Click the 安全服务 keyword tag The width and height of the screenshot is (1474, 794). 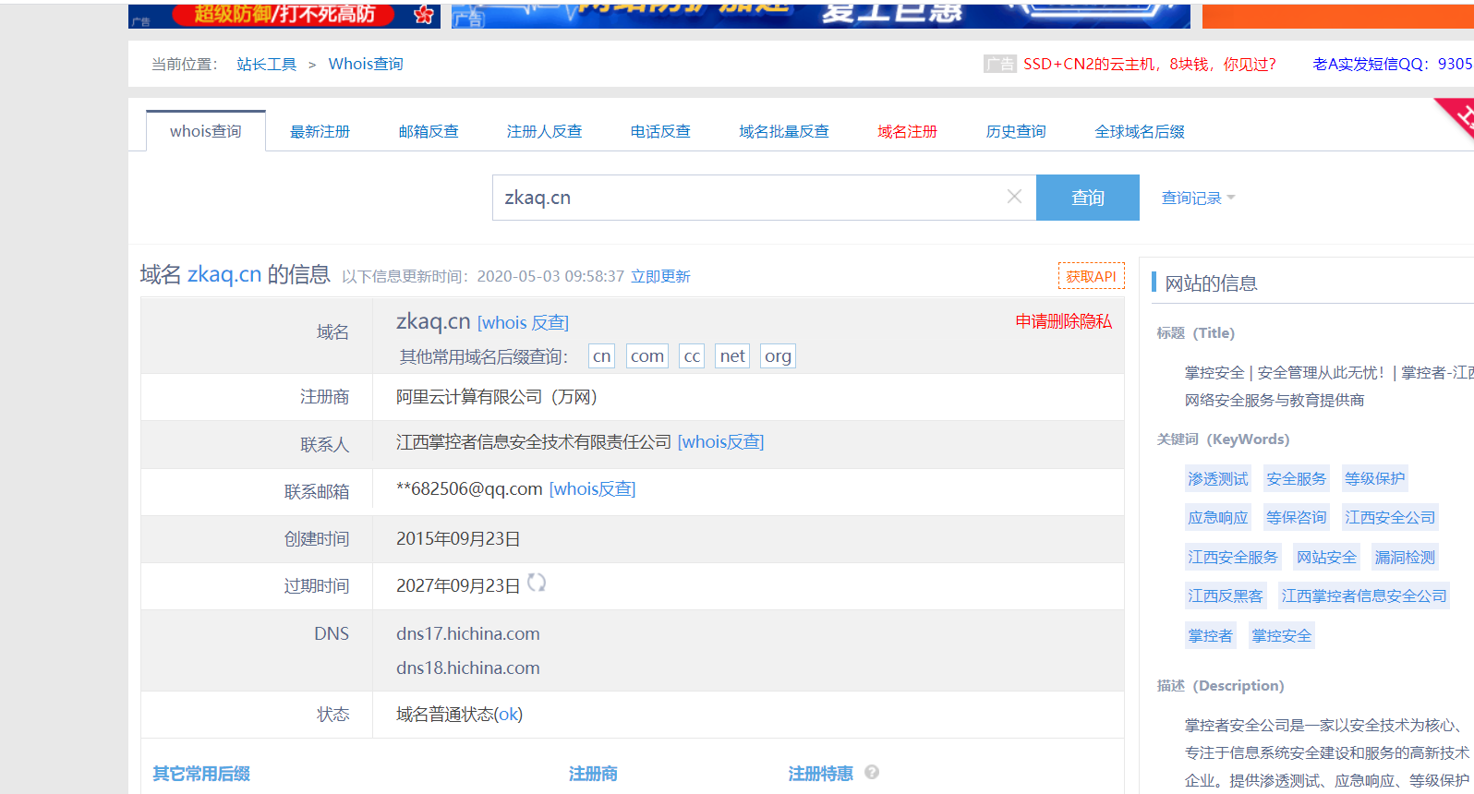click(x=1296, y=478)
